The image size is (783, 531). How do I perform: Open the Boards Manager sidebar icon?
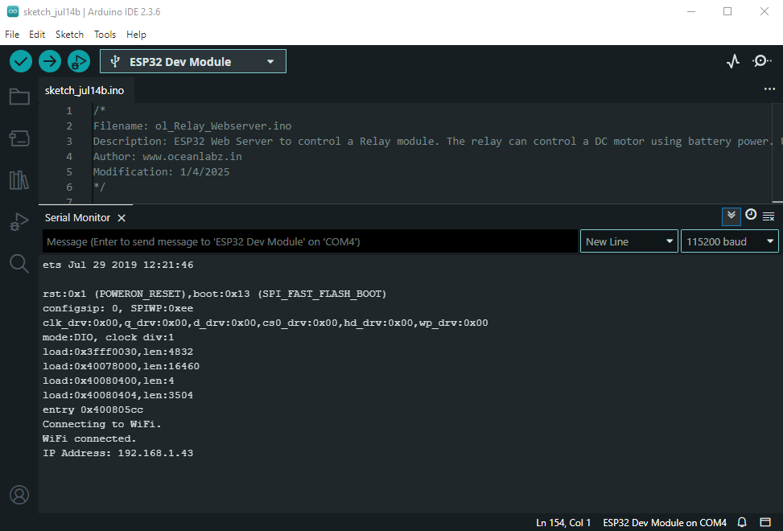coord(19,138)
